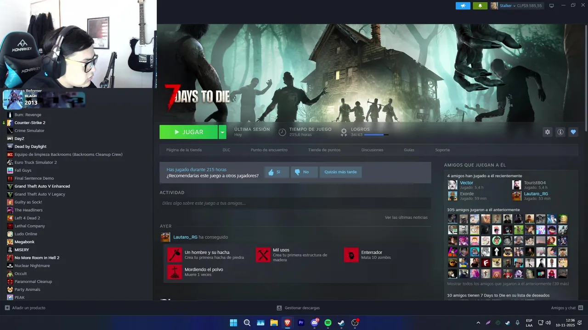Open OBS Studio from taskbar
Viewport: 588px width, 330px height.
pyautogui.click(x=355, y=323)
